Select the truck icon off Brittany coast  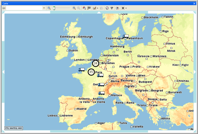pos(82,70)
